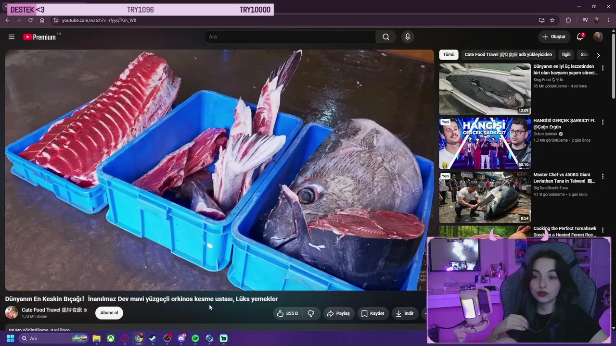Click the Oluştur create button

(554, 37)
